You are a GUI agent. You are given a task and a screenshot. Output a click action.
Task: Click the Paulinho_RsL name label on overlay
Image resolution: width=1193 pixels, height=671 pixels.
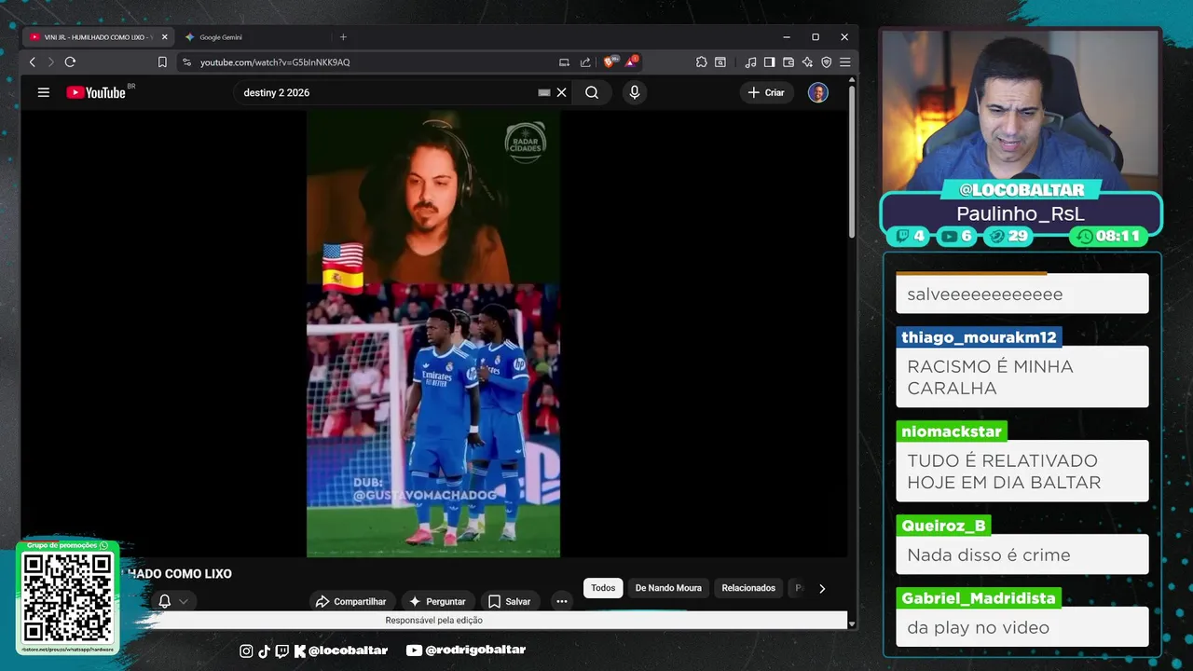[1022, 213]
